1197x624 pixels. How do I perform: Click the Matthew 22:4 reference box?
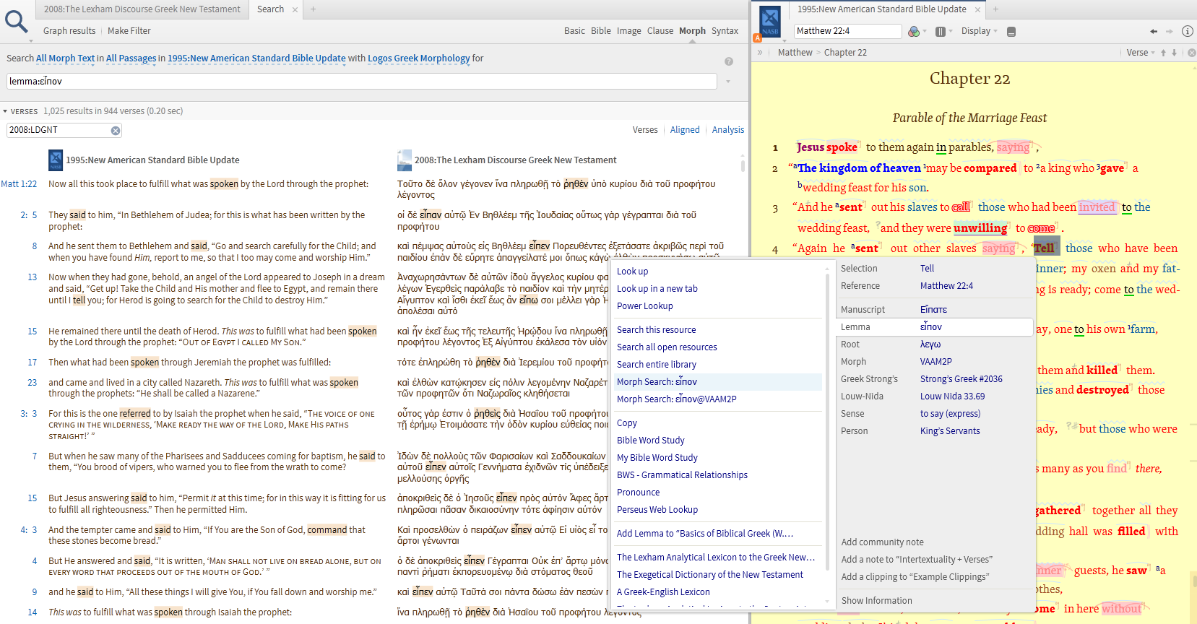(848, 31)
